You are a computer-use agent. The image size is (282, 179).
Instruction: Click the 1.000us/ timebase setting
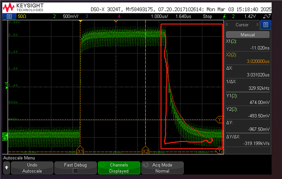coord(160,16)
